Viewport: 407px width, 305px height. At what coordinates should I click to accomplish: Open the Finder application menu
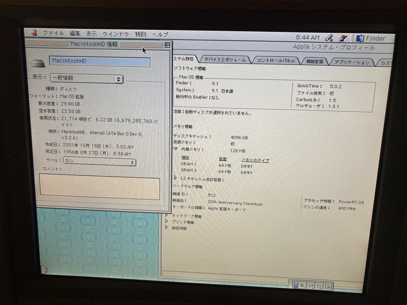tap(371, 39)
